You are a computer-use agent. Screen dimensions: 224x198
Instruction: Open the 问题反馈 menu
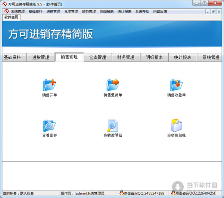pos(160,12)
